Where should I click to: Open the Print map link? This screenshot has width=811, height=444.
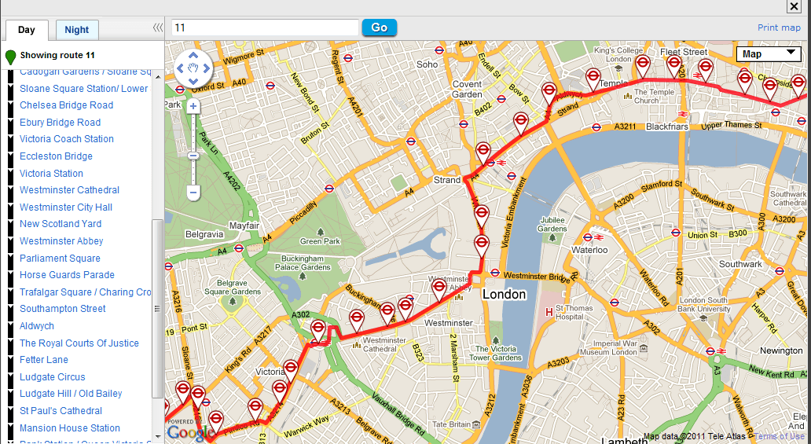[779, 28]
